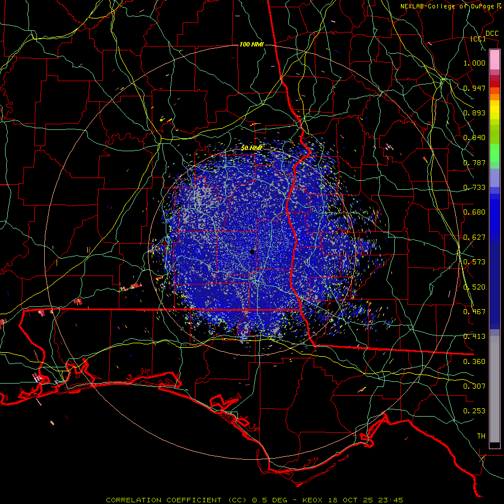Screen dimensions: 504x504
Task: Click the KEOX radar site black dot
Action: (x=253, y=252)
